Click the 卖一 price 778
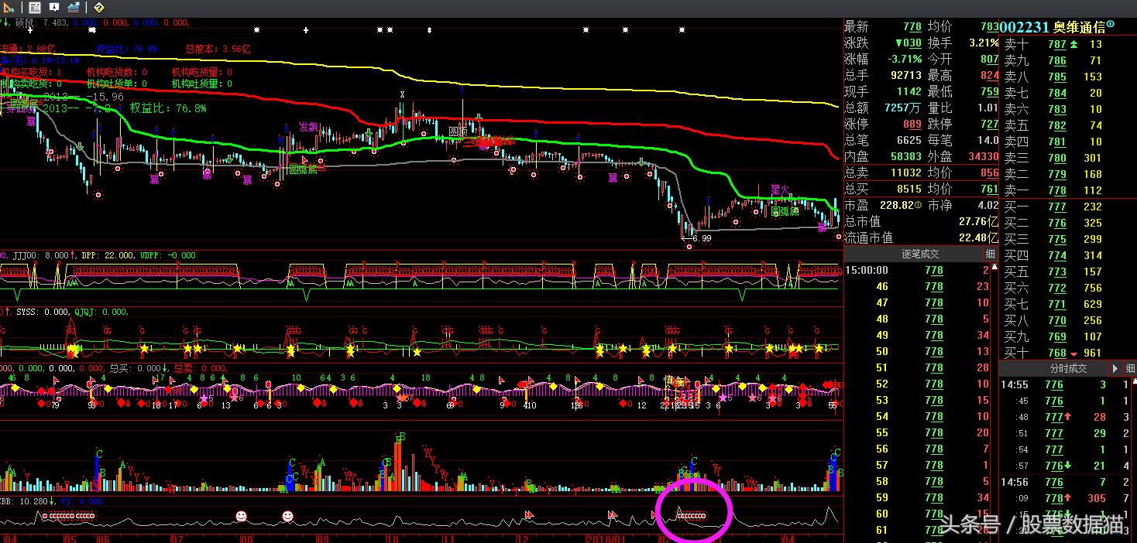1137x543 pixels. (1057, 190)
